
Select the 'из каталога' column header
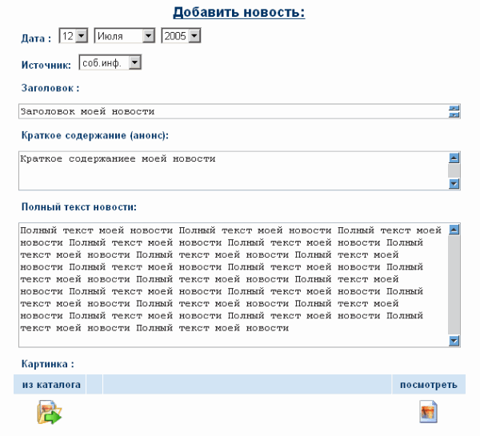[x=50, y=385]
